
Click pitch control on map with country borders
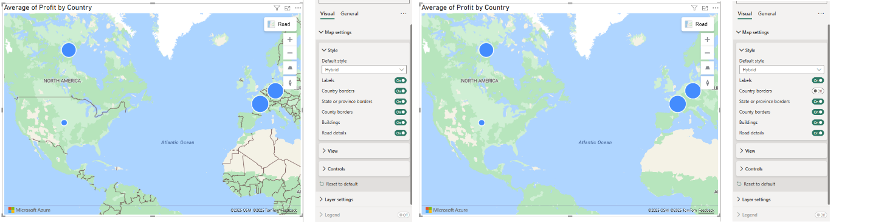(x=289, y=68)
